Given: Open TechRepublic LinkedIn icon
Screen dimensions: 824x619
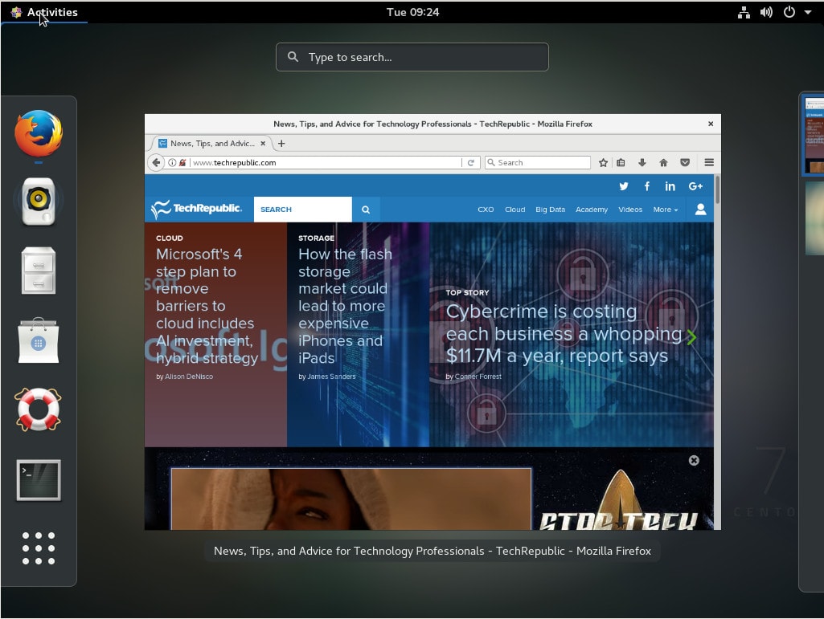Looking at the screenshot, I should point(670,185).
